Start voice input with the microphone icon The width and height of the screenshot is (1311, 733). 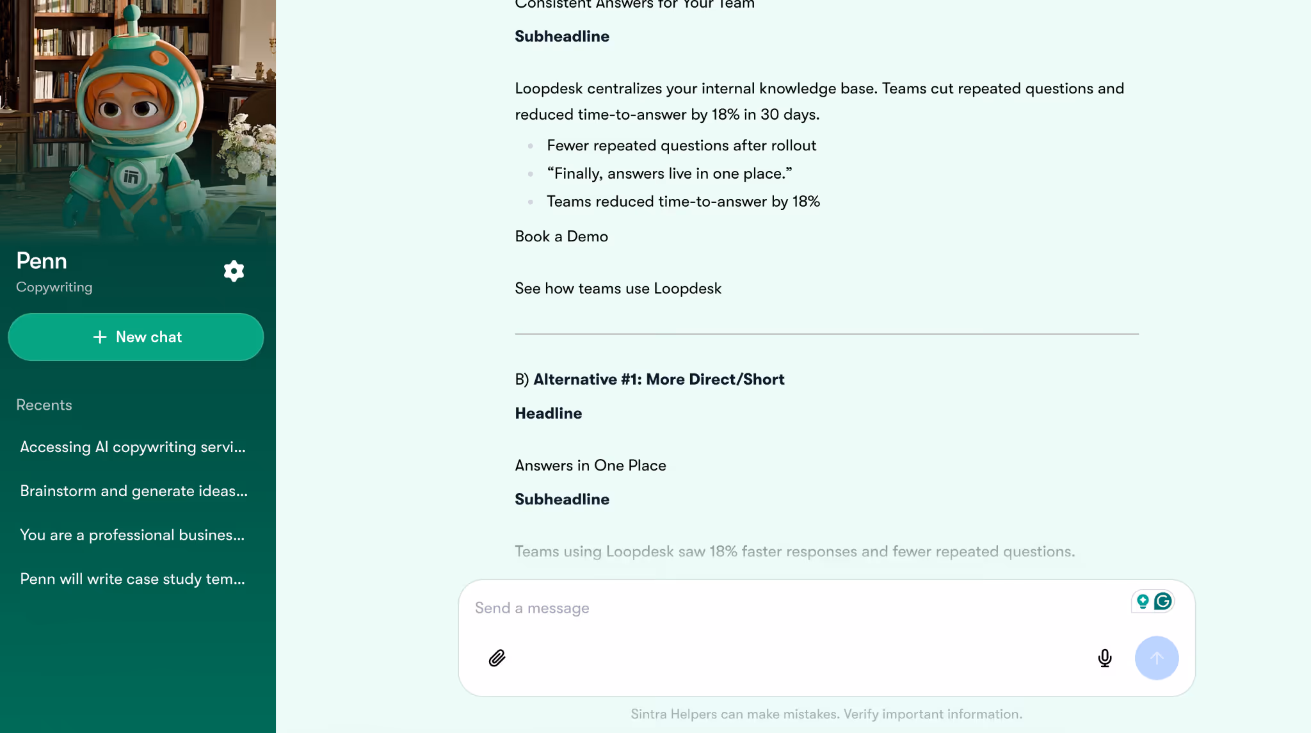pyautogui.click(x=1104, y=658)
